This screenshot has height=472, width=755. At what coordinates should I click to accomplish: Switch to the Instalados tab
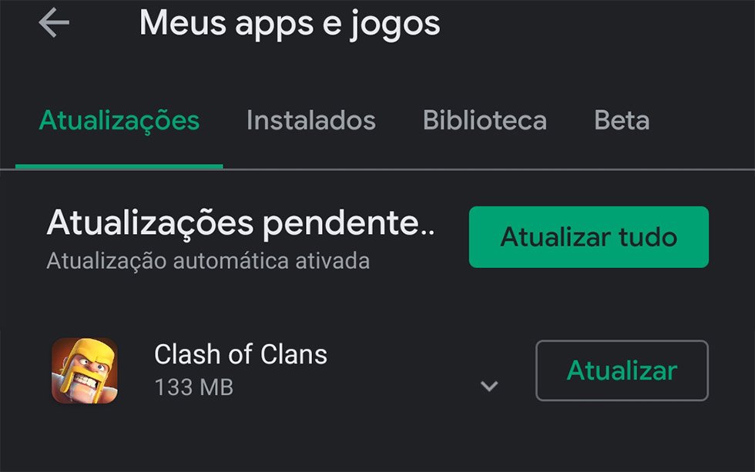point(311,120)
